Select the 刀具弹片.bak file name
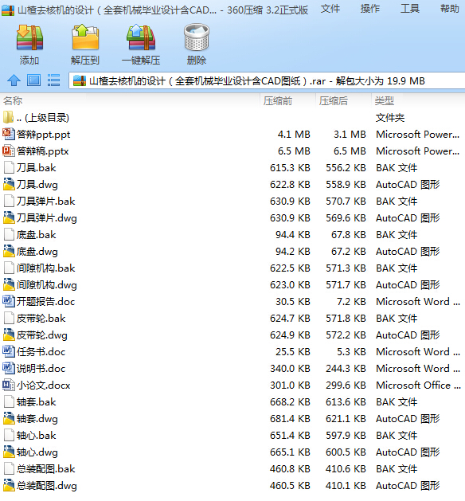 point(46,202)
